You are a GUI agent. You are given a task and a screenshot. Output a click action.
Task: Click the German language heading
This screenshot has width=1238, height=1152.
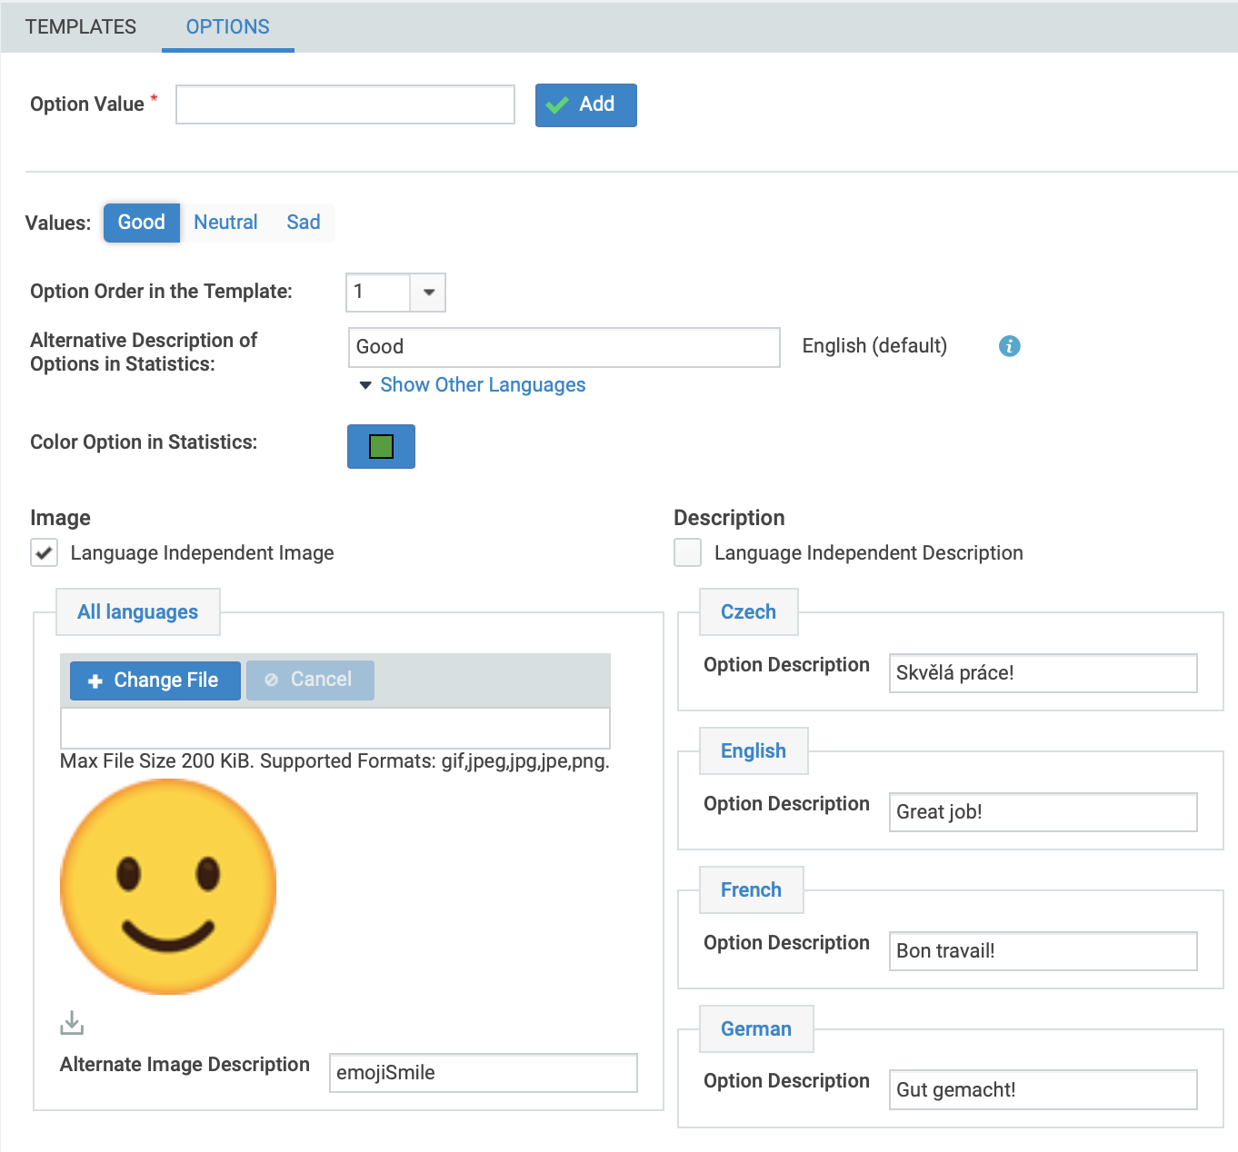tap(756, 1029)
